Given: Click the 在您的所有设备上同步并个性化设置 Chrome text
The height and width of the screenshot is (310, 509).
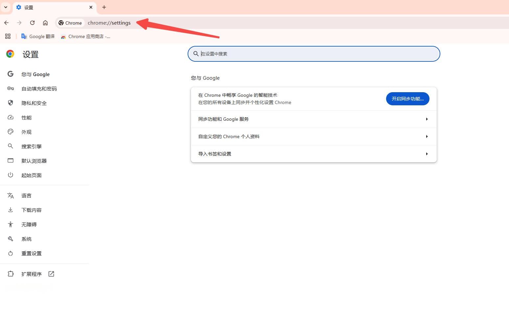Looking at the screenshot, I should pos(244,102).
